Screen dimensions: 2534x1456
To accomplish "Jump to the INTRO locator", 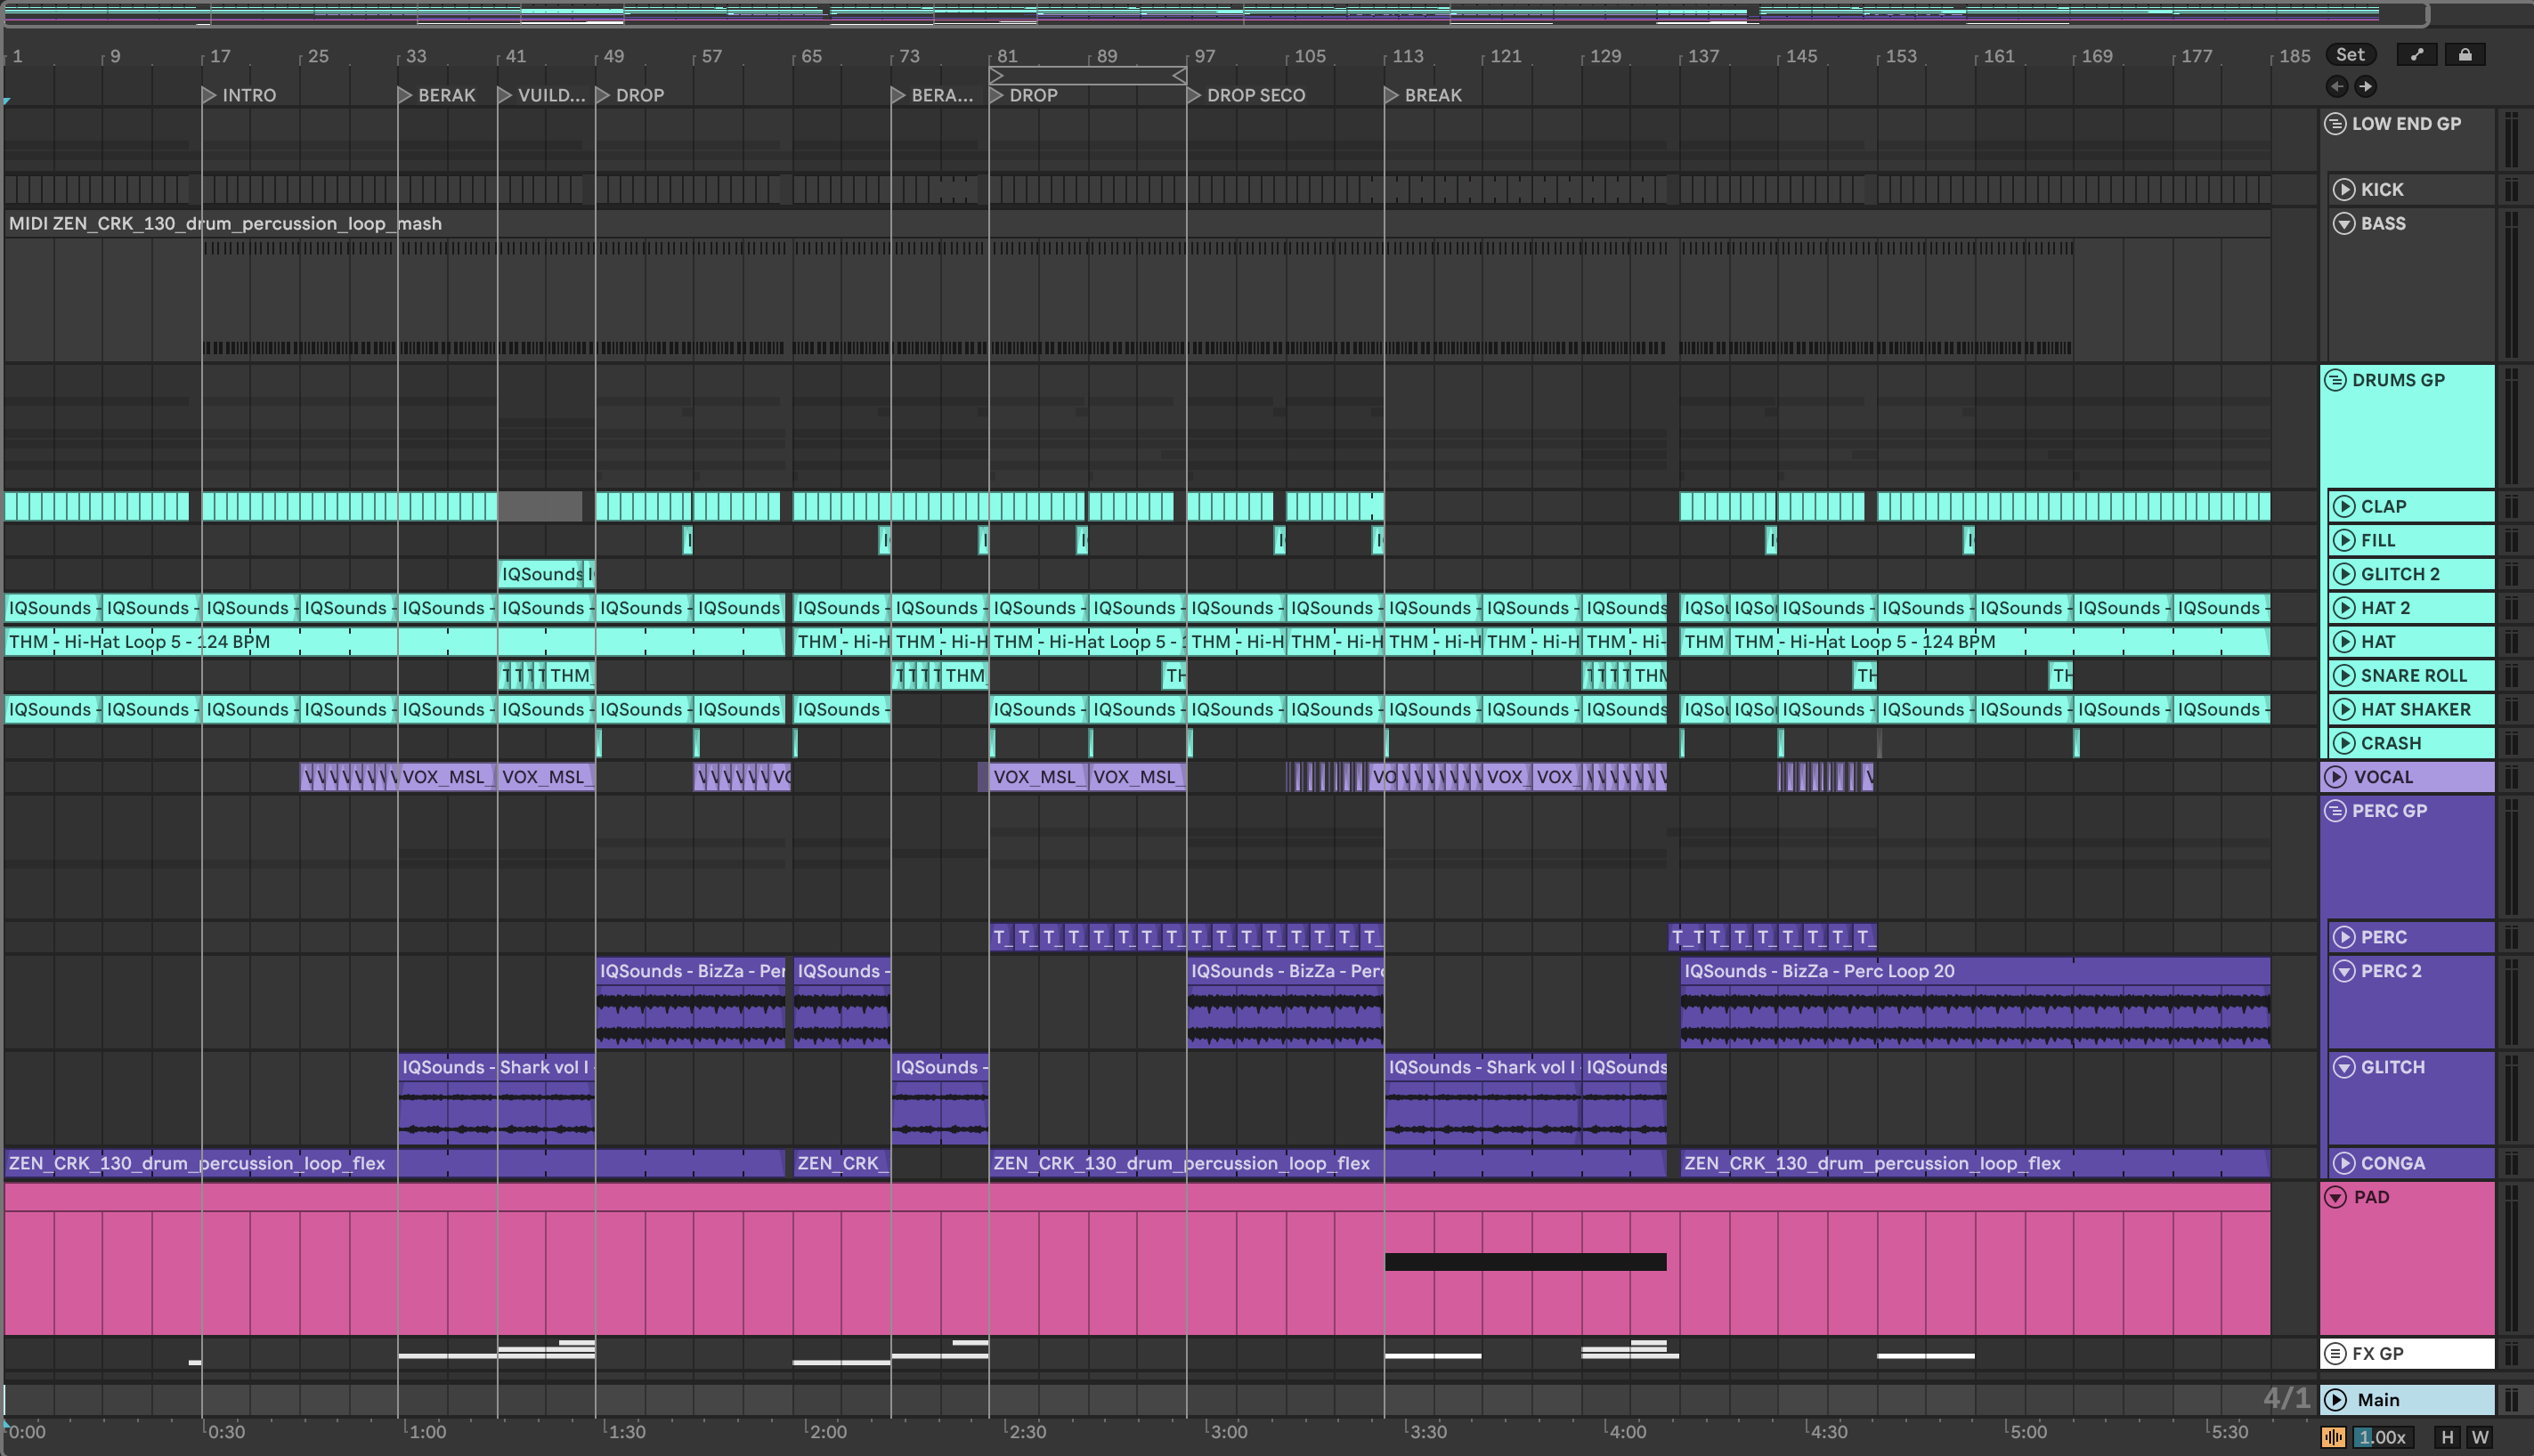I will tap(240, 96).
